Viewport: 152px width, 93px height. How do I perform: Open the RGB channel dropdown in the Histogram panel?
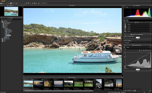coord(138,7)
